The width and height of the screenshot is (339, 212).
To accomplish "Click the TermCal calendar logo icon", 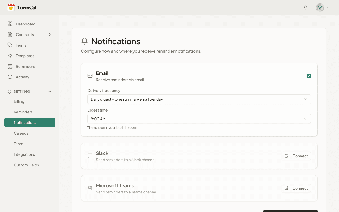I will [11, 7].
